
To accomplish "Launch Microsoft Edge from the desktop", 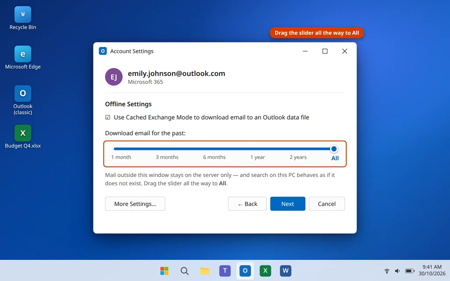I will [x=23, y=58].
